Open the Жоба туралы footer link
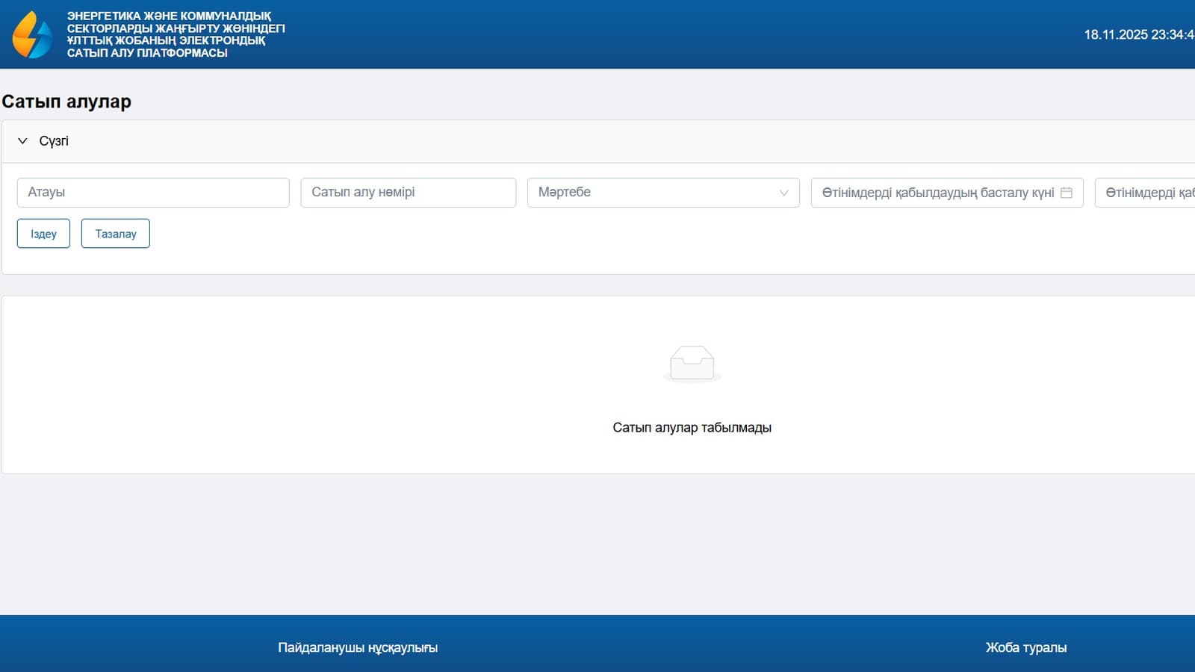The height and width of the screenshot is (672, 1195). pyautogui.click(x=1025, y=647)
